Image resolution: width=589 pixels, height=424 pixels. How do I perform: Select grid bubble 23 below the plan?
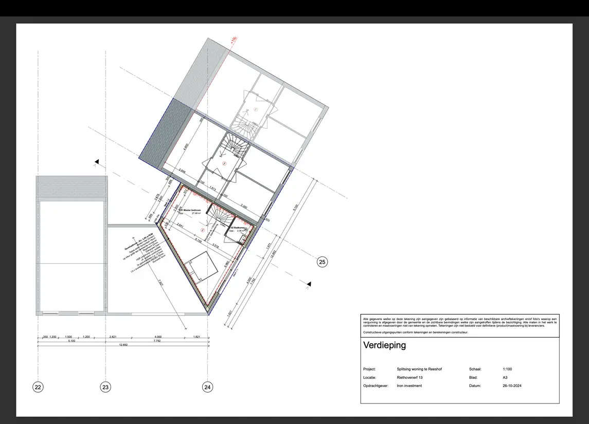click(105, 387)
